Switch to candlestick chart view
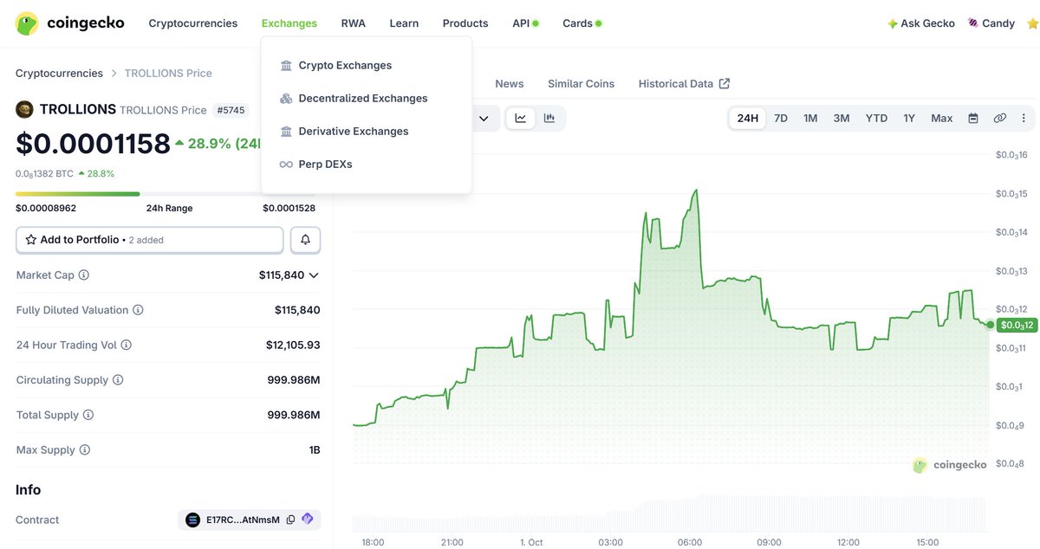Screen dimensions: 1040x549 click(x=549, y=118)
